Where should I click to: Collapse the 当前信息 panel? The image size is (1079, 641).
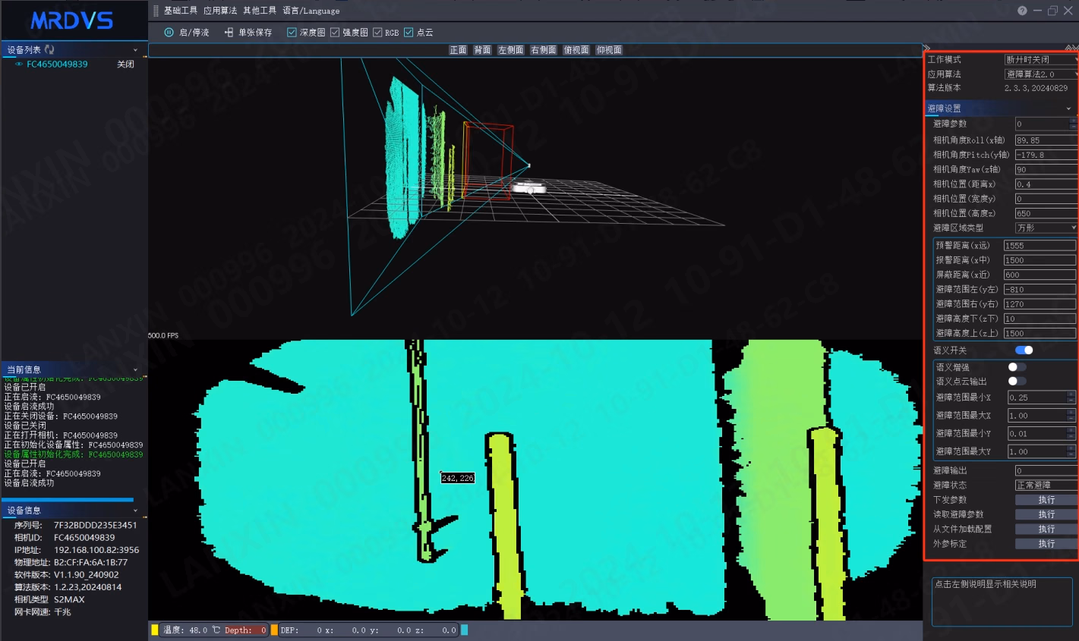(x=136, y=370)
